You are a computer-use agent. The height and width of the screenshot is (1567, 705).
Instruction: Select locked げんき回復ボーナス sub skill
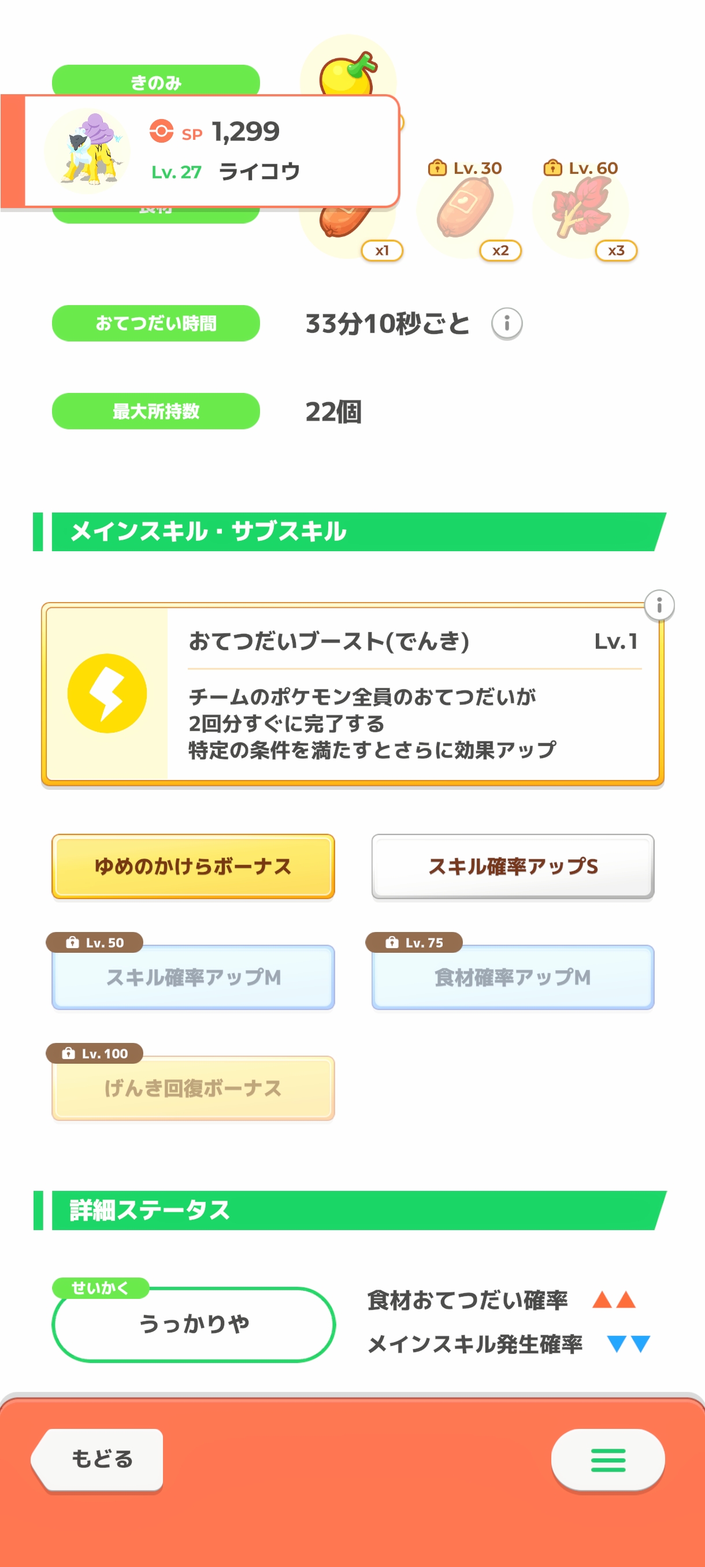[193, 1087]
